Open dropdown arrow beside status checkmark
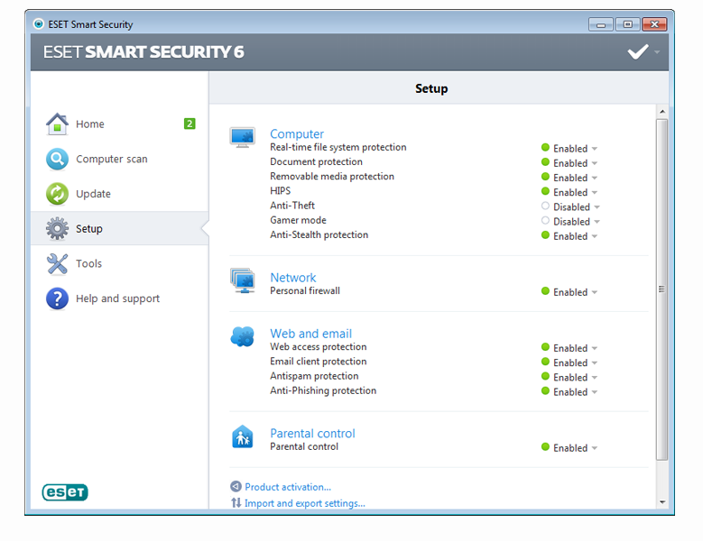Image resolution: width=703 pixels, height=541 pixels. click(657, 52)
